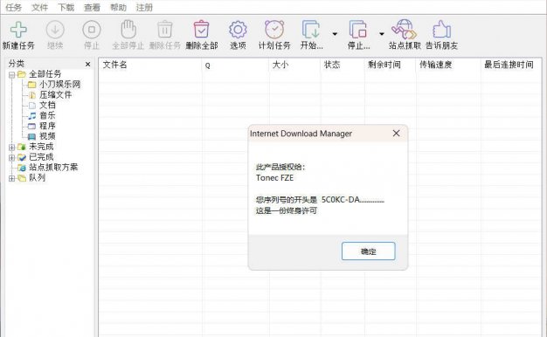
Task: Sort by 状态 column header
Action: [x=343, y=65]
